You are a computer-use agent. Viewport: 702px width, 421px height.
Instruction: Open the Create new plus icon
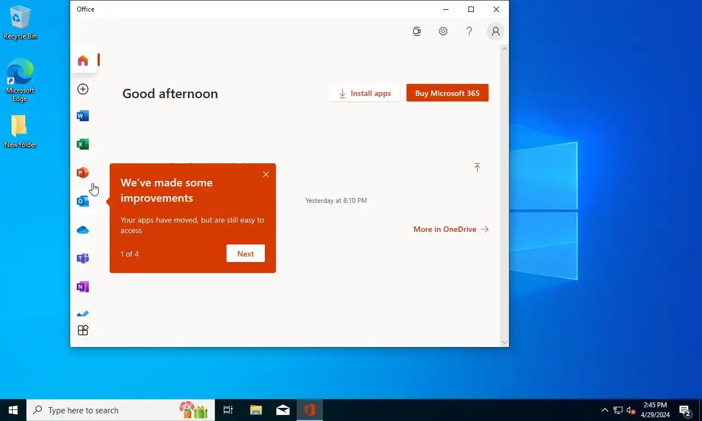tap(83, 89)
